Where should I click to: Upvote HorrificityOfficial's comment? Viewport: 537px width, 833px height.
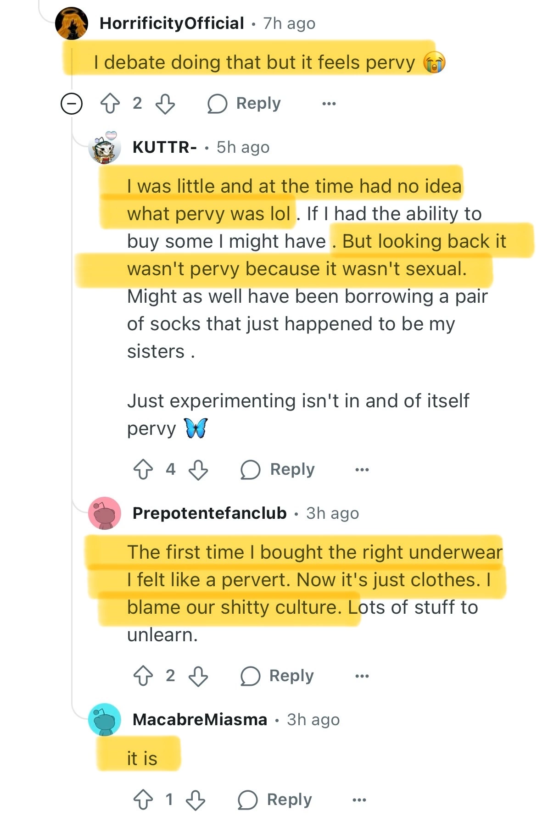(x=110, y=104)
